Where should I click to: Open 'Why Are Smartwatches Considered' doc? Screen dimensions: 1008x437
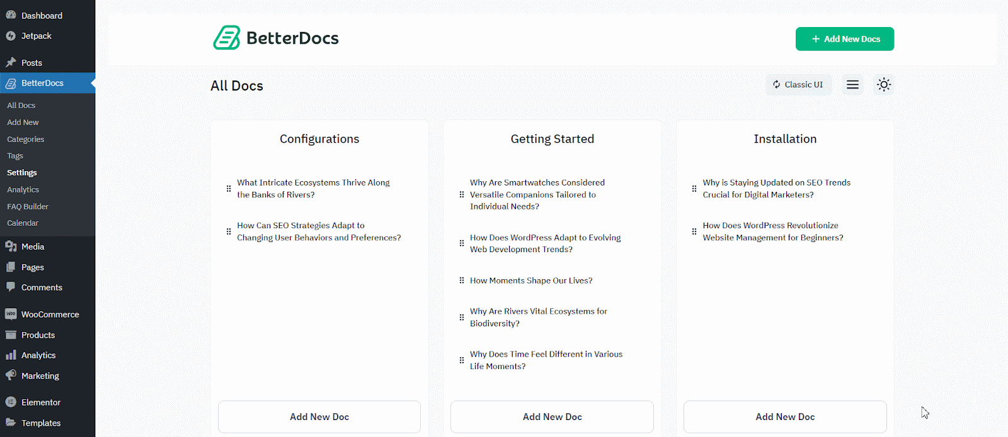[537, 194]
